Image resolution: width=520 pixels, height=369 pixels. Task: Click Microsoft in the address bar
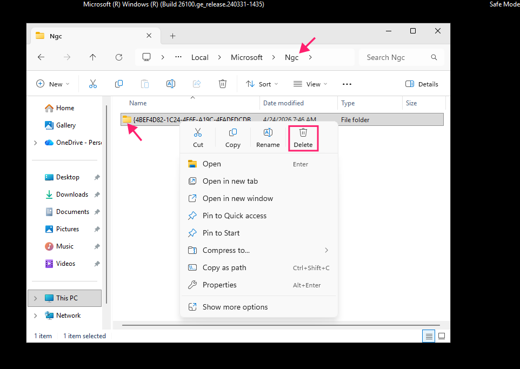(246, 57)
